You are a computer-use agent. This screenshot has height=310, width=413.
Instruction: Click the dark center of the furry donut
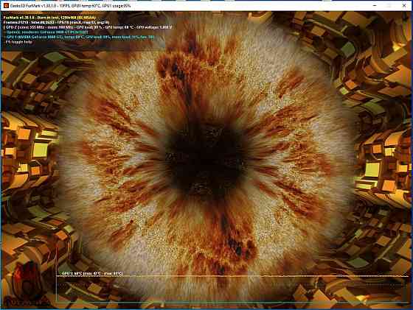206,161
